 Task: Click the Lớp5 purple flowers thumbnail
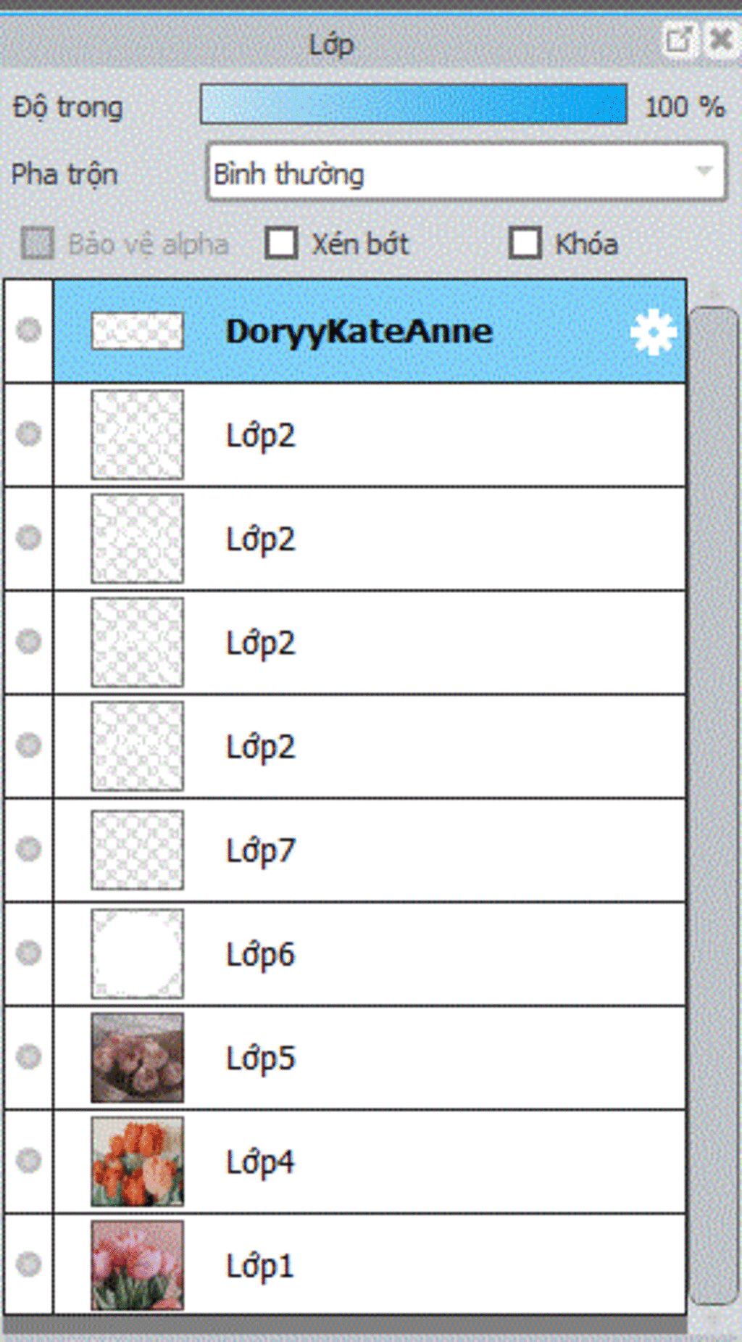pyautogui.click(x=137, y=1058)
